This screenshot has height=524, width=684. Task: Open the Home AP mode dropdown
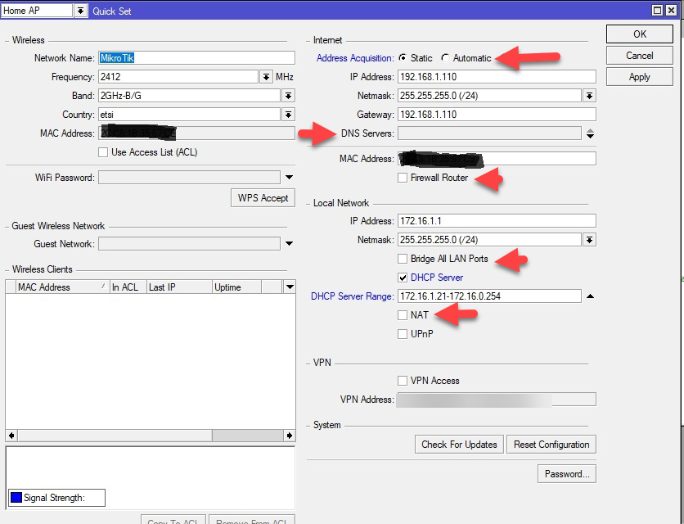(x=80, y=11)
